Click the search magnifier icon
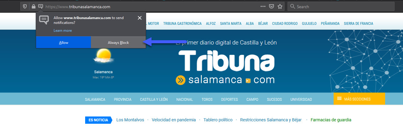 pyautogui.click(x=292, y=6)
